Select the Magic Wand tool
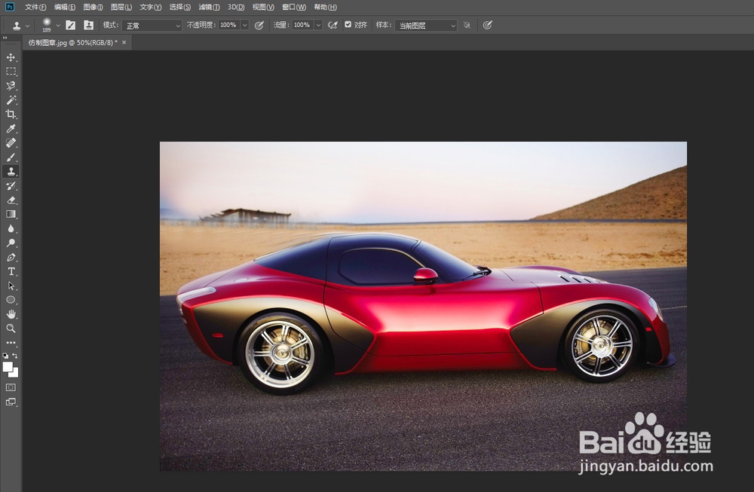The image size is (754, 492). tap(11, 100)
